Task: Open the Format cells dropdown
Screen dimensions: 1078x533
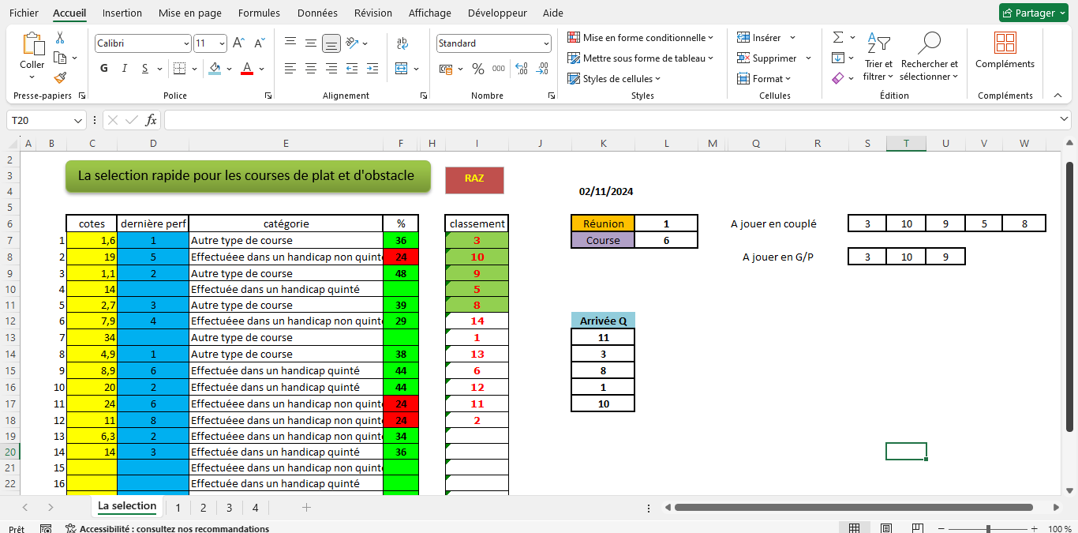Action: point(764,78)
